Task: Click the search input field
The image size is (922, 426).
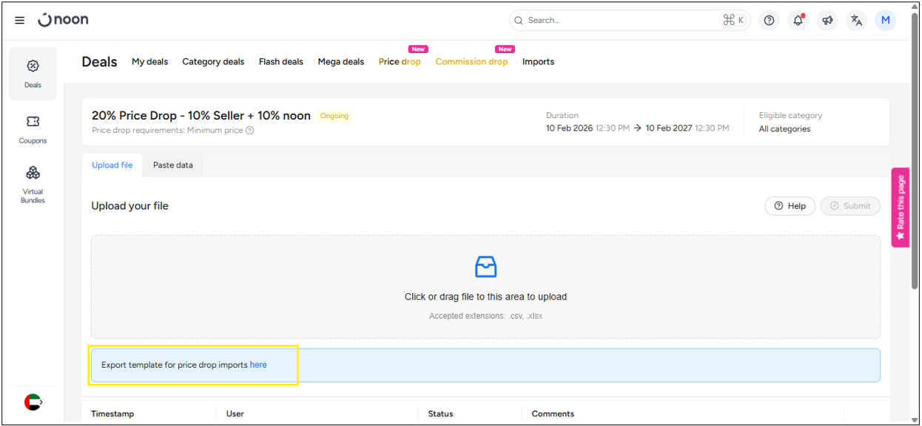Action: pyautogui.click(x=622, y=21)
